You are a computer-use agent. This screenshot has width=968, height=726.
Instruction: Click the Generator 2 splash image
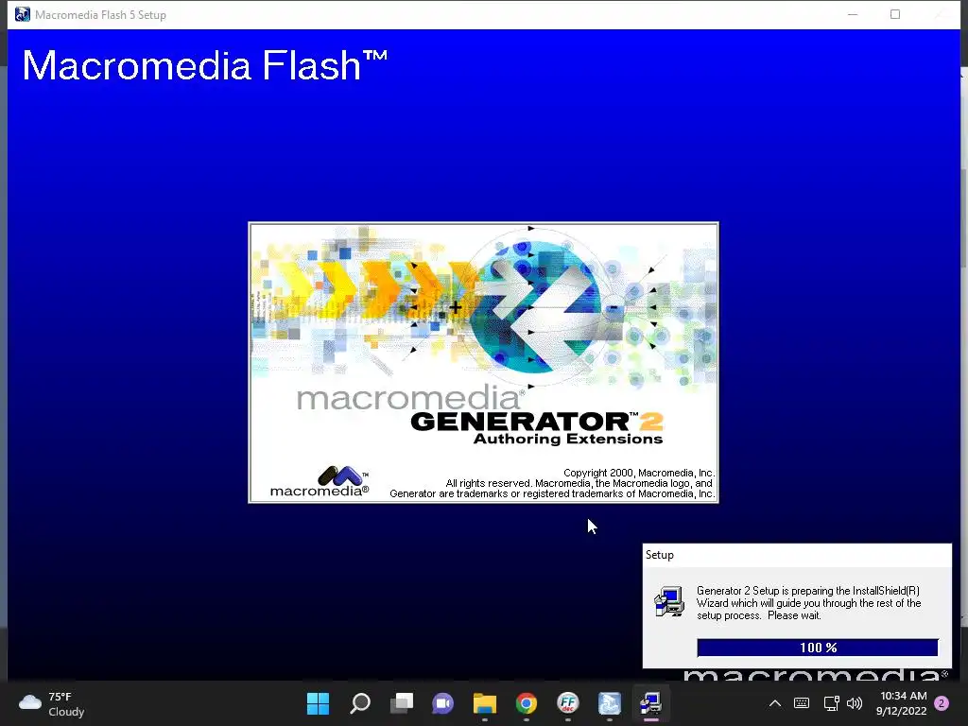tap(483, 362)
